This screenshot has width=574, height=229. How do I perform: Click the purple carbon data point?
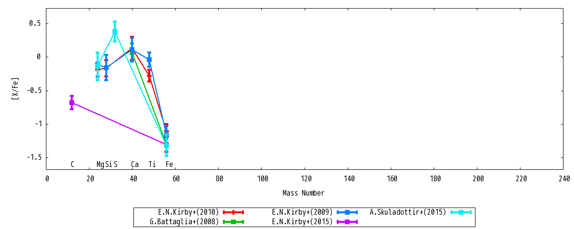coord(72,103)
